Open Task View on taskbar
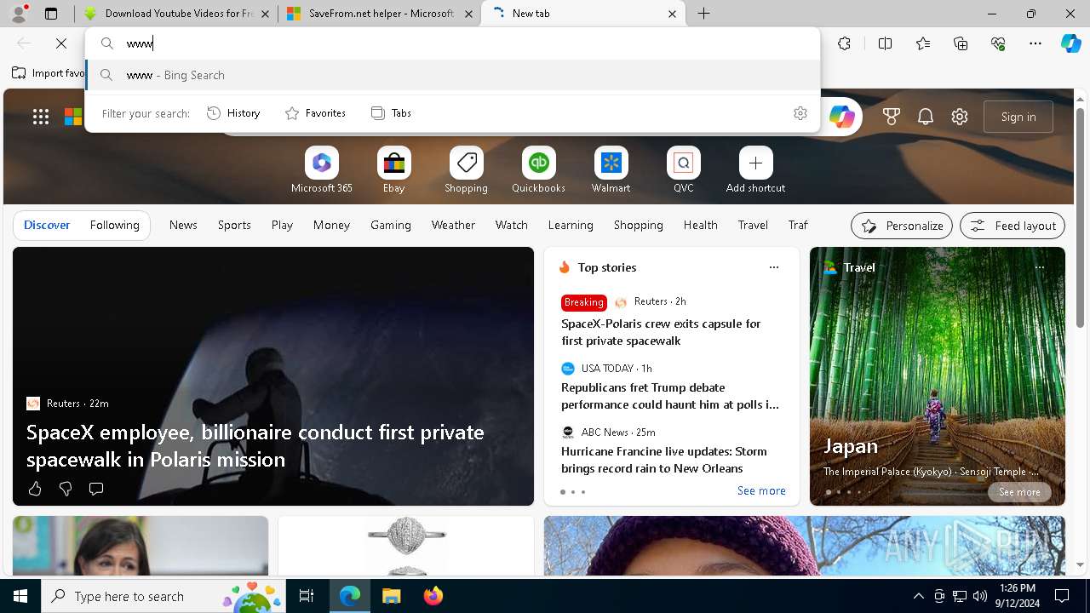 click(307, 596)
